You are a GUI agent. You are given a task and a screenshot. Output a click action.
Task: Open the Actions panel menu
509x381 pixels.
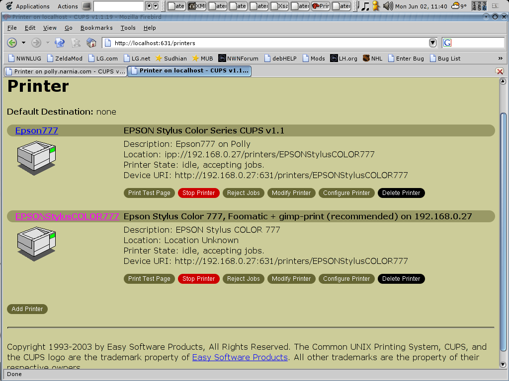tap(68, 6)
